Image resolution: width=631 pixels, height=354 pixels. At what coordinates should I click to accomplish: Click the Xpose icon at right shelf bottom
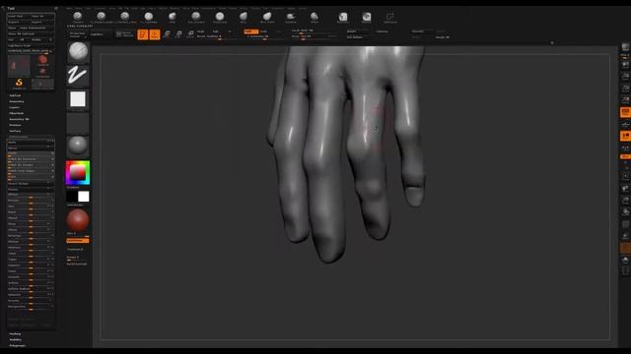point(625,271)
